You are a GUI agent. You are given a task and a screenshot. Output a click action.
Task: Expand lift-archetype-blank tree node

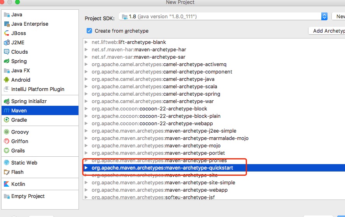pyautogui.click(x=86, y=42)
